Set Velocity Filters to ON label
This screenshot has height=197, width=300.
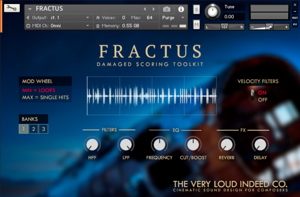(262, 92)
